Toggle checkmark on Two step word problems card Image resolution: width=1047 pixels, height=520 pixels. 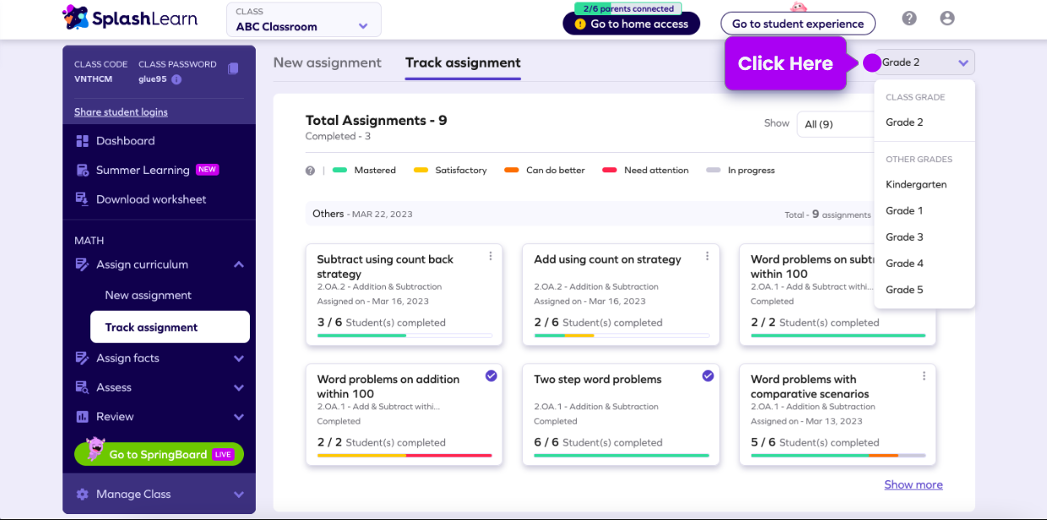point(708,376)
